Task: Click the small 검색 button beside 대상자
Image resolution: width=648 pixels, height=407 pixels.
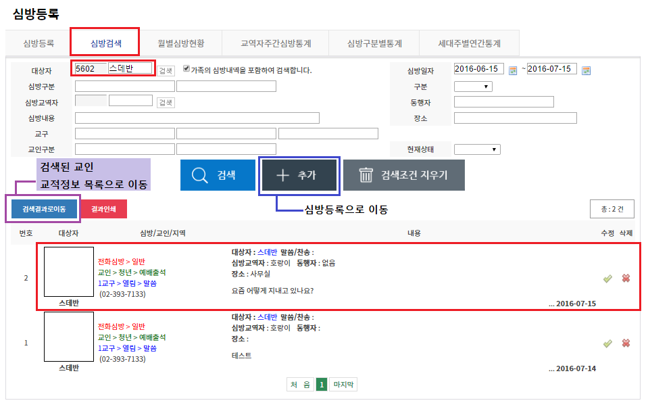Action: (166, 71)
